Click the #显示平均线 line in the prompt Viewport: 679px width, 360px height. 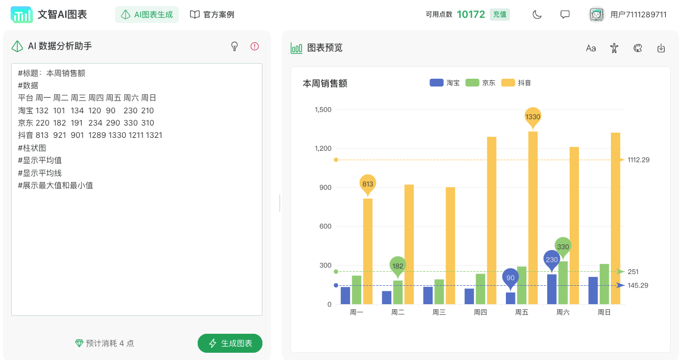pyautogui.click(x=40, y=172)
